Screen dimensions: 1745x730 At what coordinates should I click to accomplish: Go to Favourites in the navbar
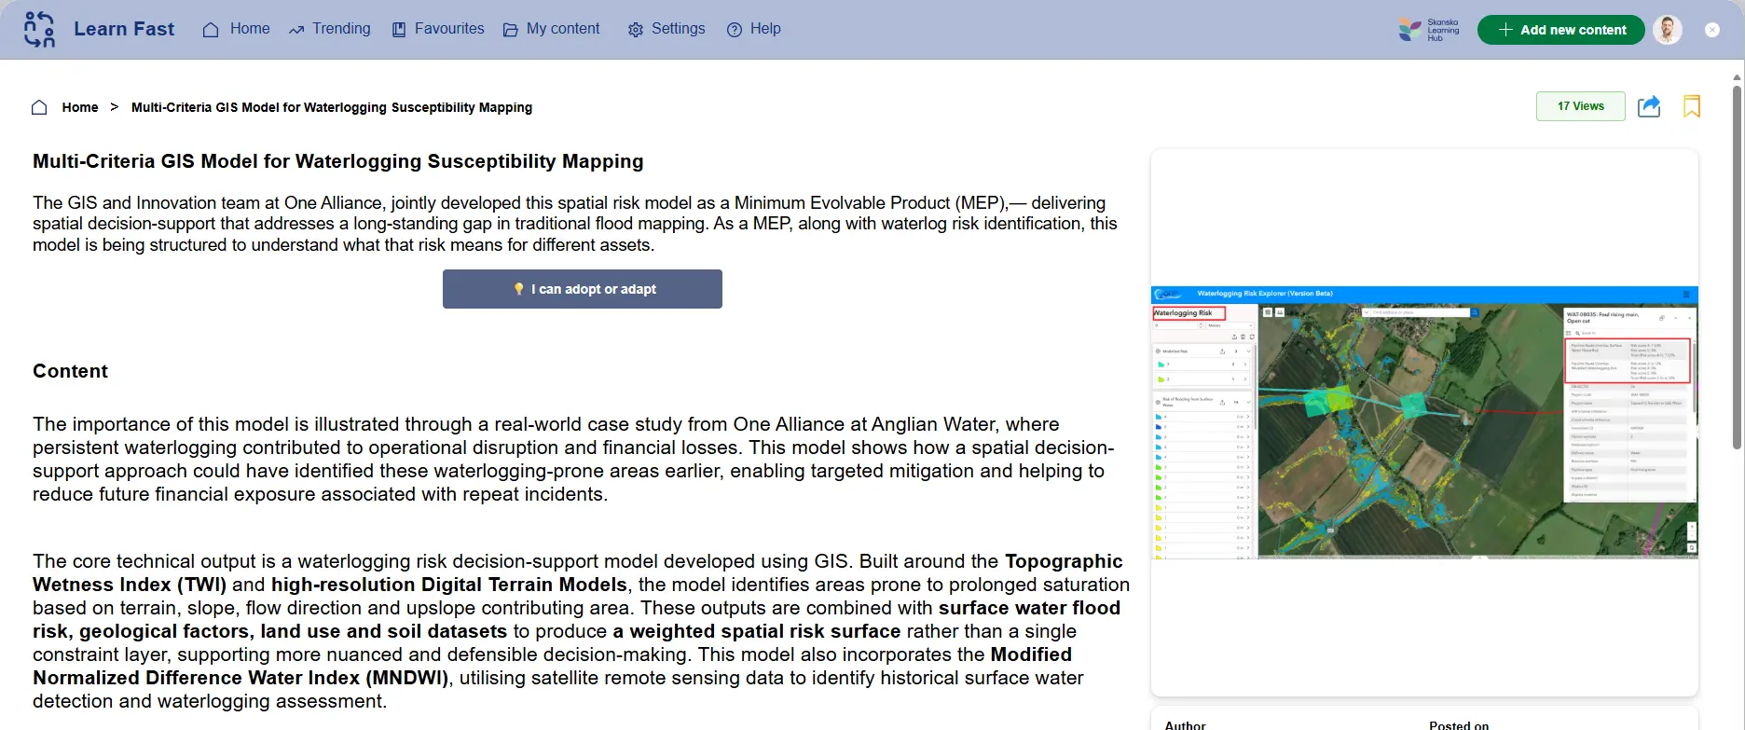click(438, 29)
